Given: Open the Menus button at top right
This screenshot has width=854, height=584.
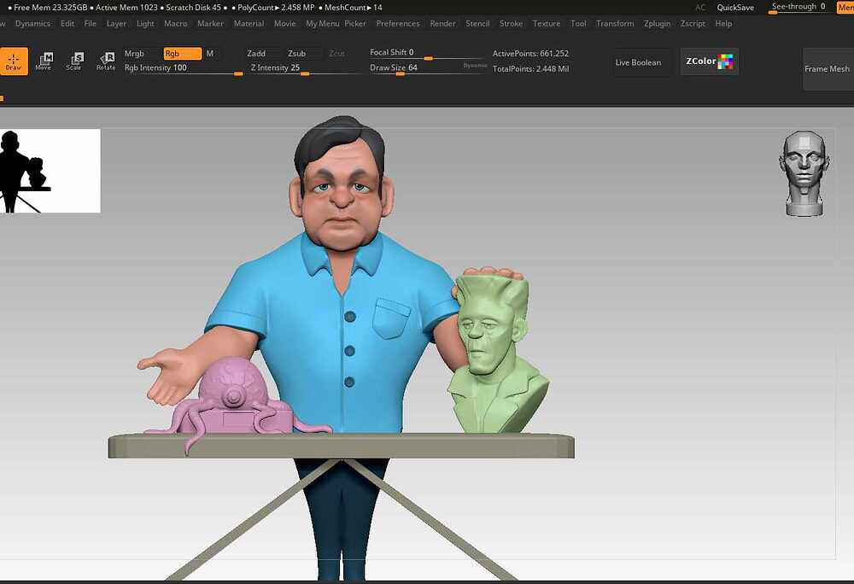Looking at the screenshot, I should (x=845, y=8).
